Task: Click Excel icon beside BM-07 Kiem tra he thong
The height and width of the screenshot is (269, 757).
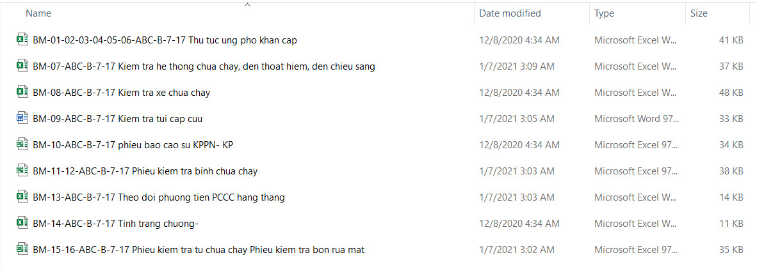Action: pos(22,66)
